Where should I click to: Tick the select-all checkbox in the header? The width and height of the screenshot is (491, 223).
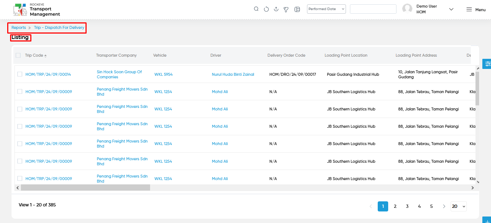click(x=18, y=56)
